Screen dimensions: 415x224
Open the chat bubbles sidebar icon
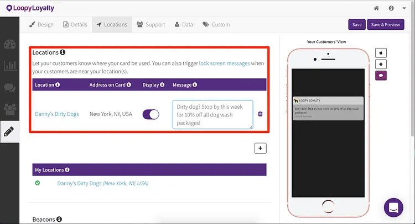10,88
